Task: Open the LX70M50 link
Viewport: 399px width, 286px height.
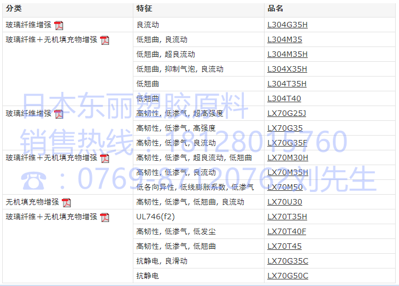Action: click(x=285, y=187)
